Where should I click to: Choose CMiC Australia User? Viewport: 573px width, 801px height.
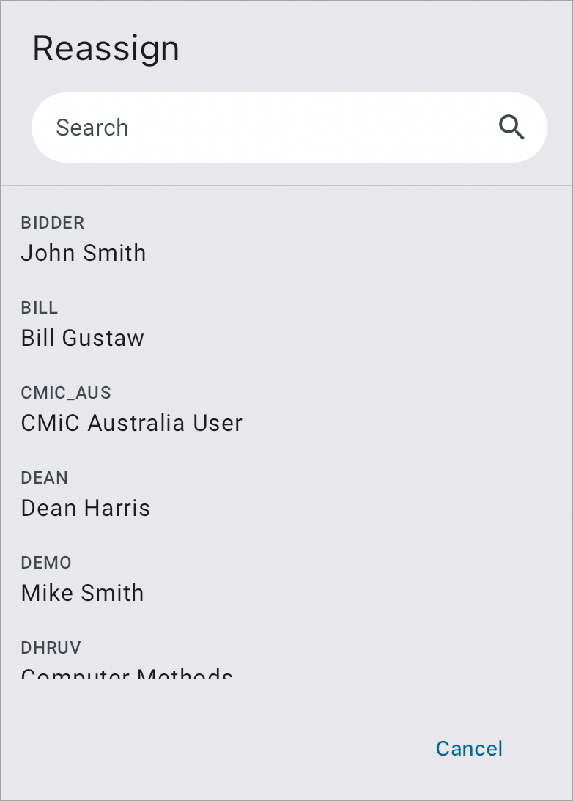132,423
